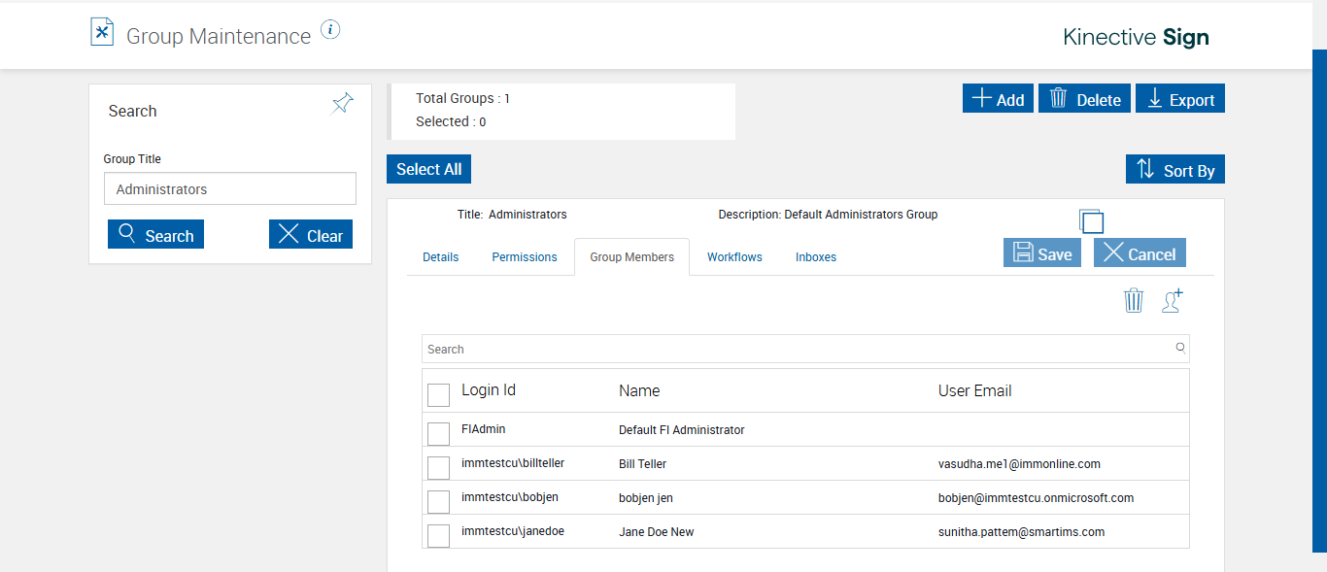This screenshot has height=572, width=1327.
Task: Toggle the header select-all members checkbox
Action: point(438,394)
